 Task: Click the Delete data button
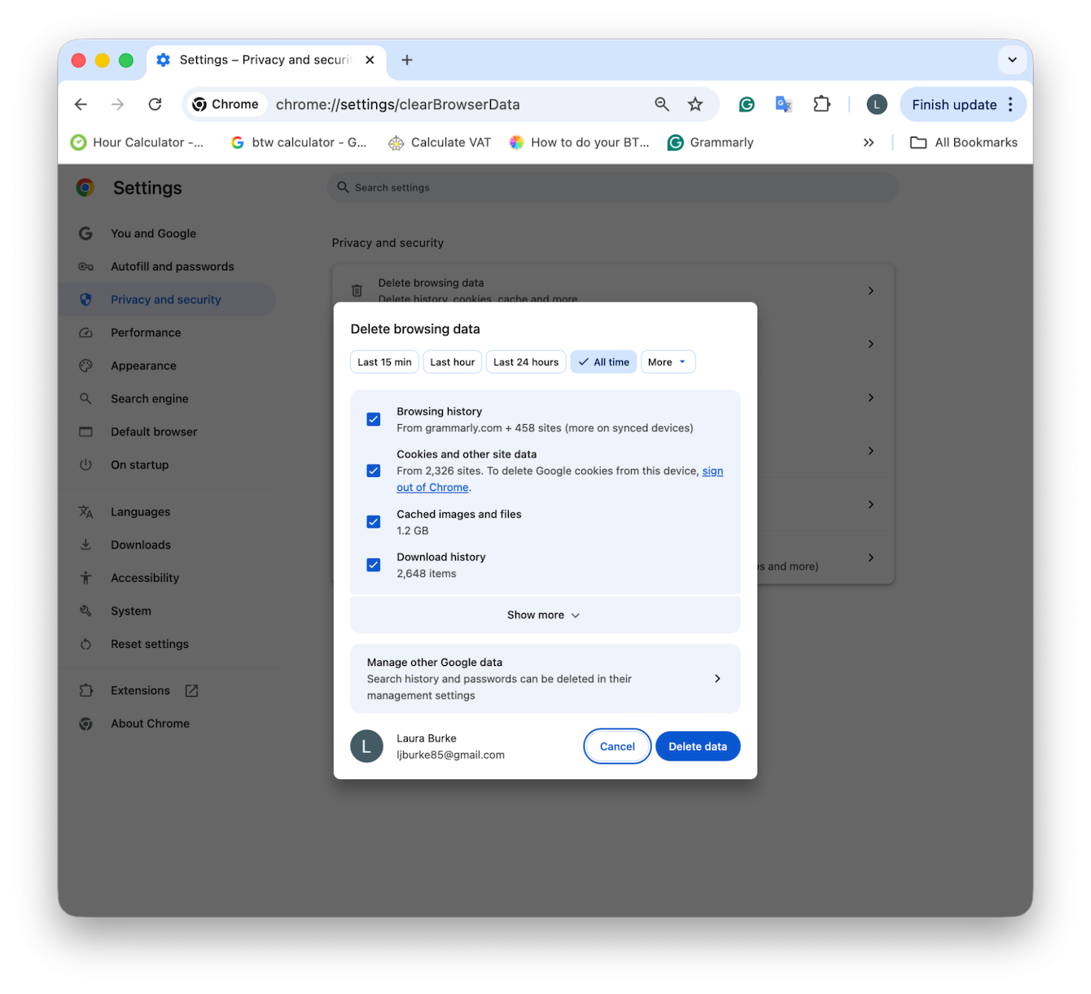point(697,746)
